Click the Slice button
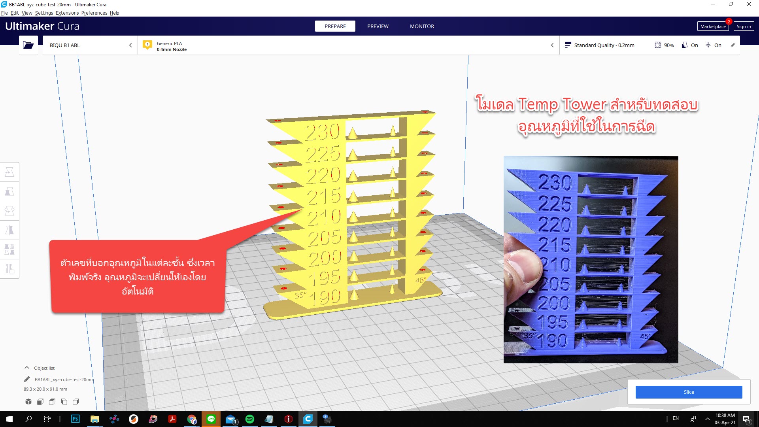Screen dimensions: 759x427 pos(689,392)
